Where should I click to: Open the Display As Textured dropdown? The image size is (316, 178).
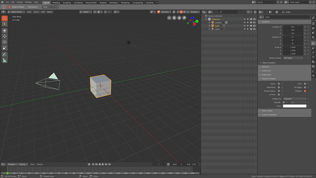pos(294,99)
